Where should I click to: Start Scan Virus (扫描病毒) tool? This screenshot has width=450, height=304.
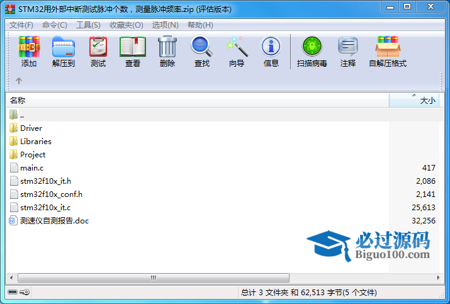(x=312, y=46)
